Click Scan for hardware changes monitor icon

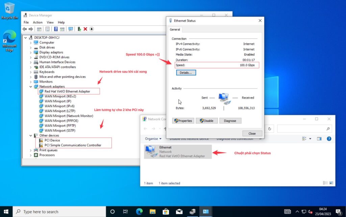71,29
